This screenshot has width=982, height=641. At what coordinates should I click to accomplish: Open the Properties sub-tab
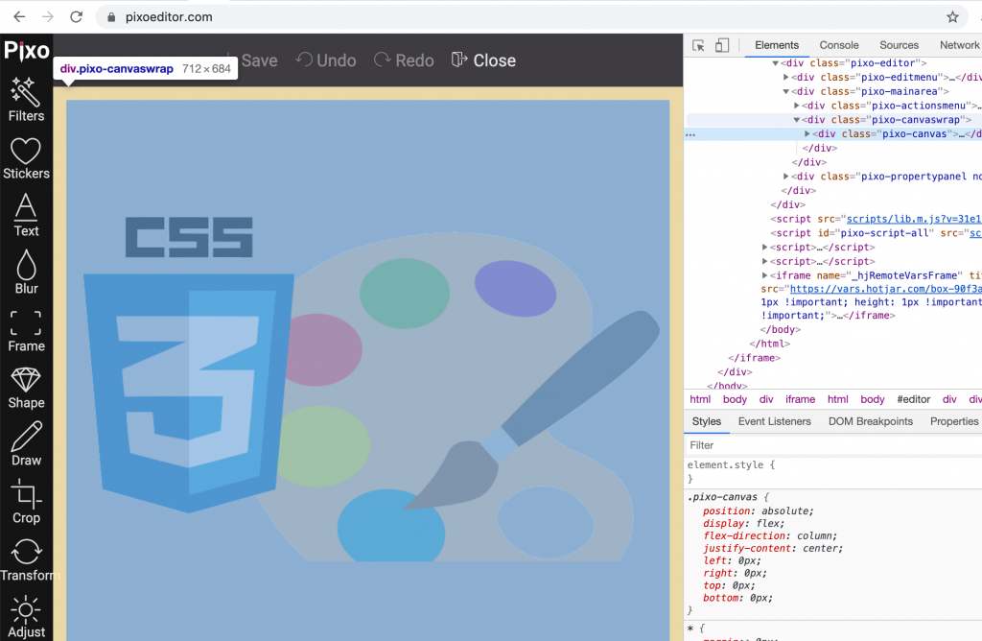pos(954,421)
